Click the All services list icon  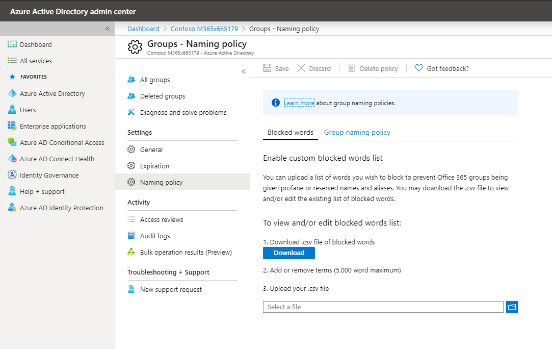(12, 61)
